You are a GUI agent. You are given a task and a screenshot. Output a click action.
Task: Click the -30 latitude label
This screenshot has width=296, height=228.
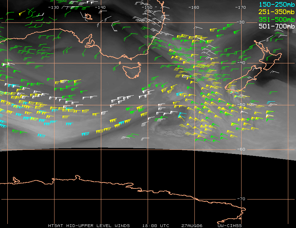(241, 22)
